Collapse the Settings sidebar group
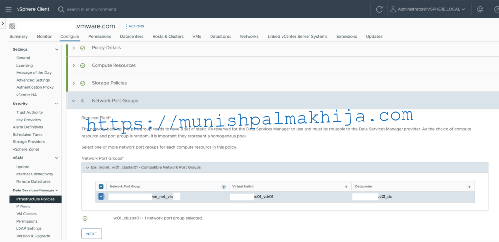The height and width of the screenshot is (242, 499). [57, 50]
